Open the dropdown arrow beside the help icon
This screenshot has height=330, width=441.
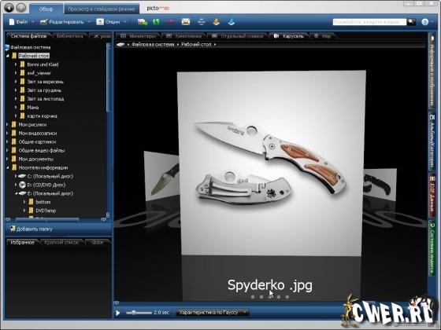point(432,22)
